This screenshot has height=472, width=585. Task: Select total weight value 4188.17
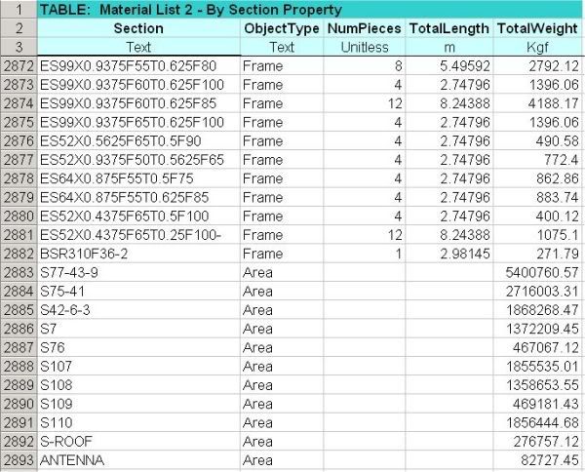pos(538,103)
